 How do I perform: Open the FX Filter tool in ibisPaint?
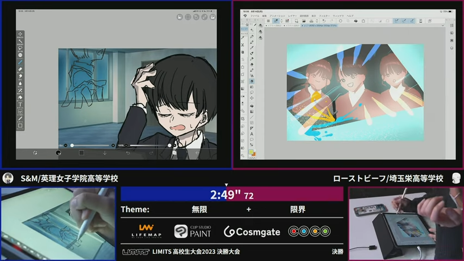(x=20, y=55)
